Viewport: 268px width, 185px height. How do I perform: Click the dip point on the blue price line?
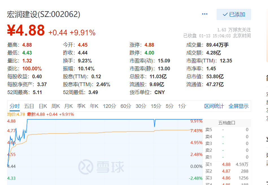tap(154, 126)
